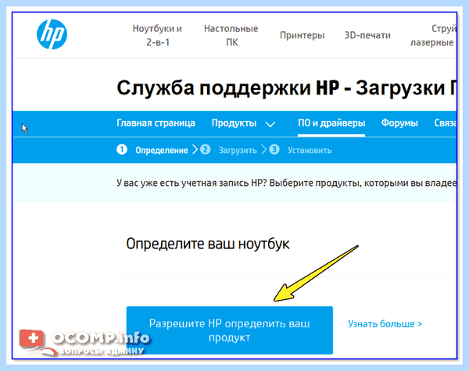
Task: Click step Определение label
Action: [x=162, y=150]
